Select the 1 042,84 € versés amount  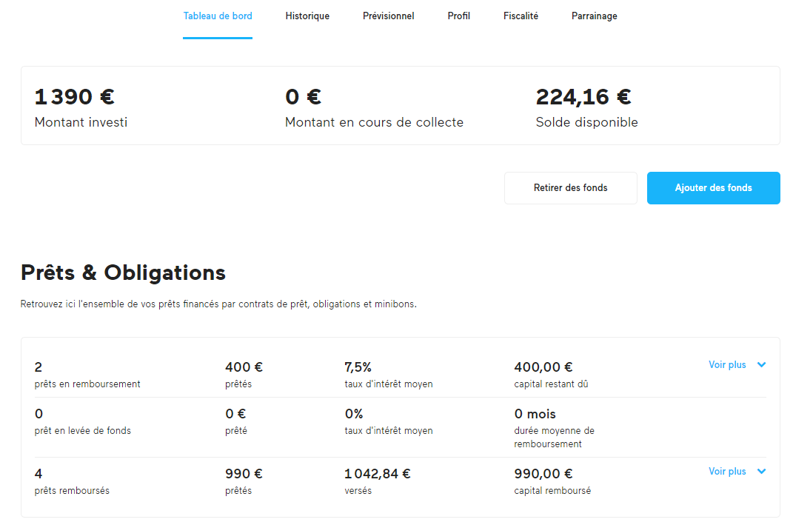click(378, 474)
